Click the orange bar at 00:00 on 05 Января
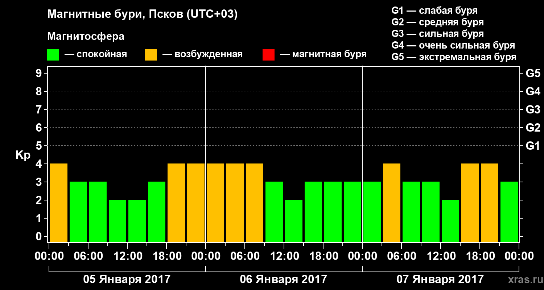 coord(59,203)
